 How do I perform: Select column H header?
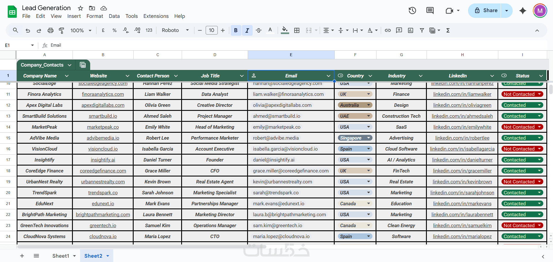pos(462,55)
